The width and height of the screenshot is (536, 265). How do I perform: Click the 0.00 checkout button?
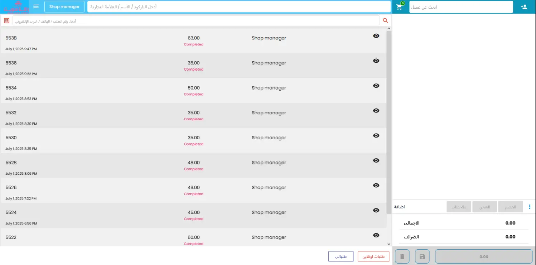483,256
